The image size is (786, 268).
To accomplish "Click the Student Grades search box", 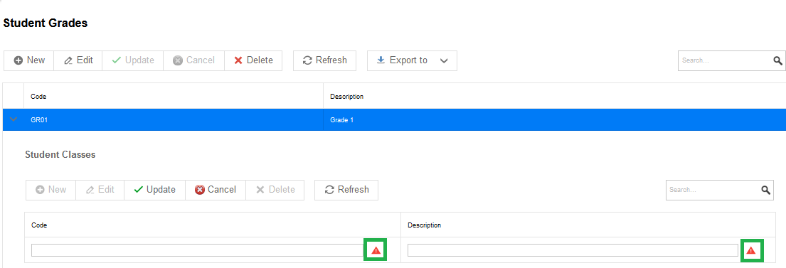I will pos(725,60).
